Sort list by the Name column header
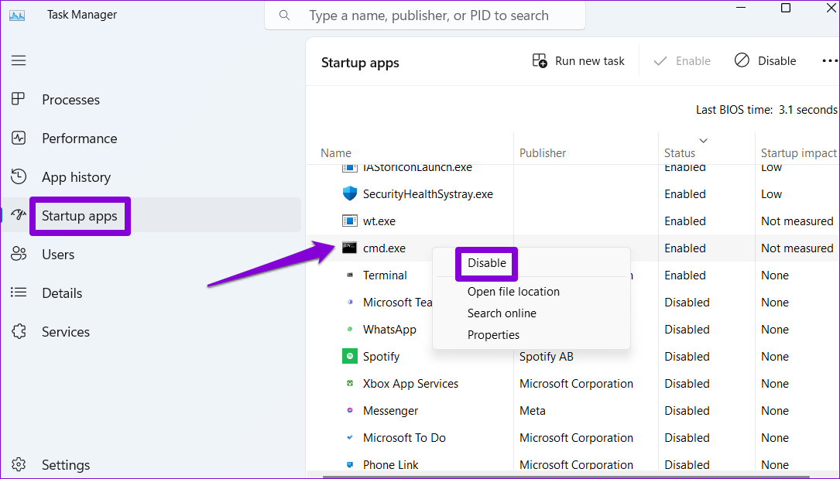840x479 pixels. (336, 152)
